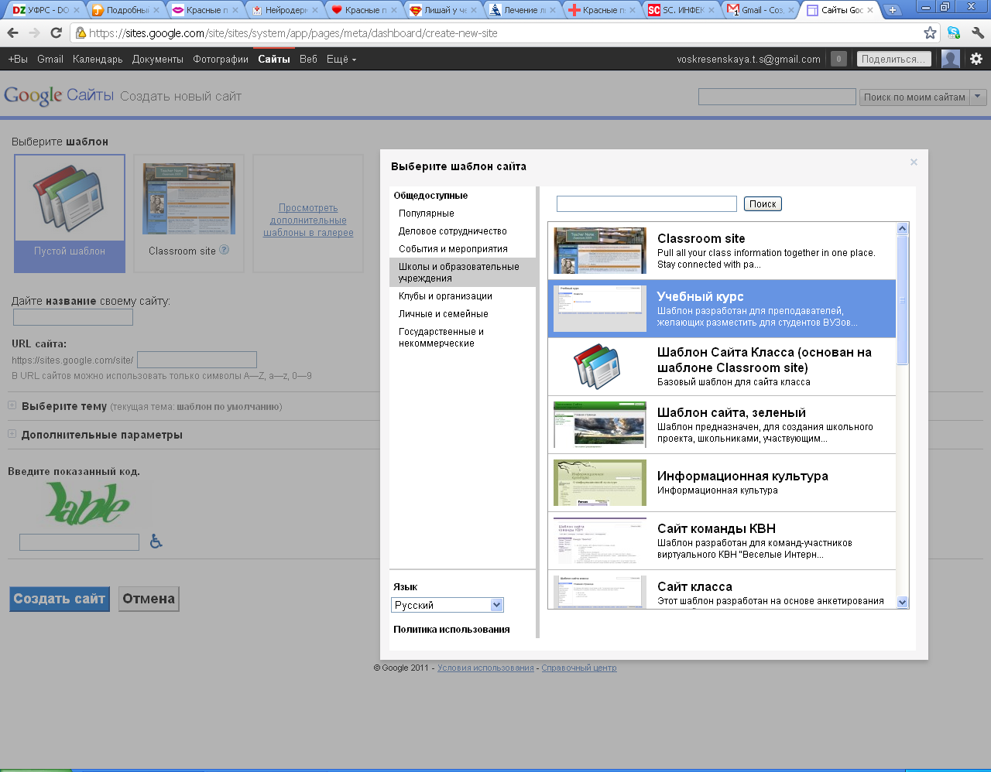Image resolution: width=991 pixels, height=772 pixels.
Task: Click template list scrollbar down arrow
Action: pyautogui.click(x=902, y=602)
